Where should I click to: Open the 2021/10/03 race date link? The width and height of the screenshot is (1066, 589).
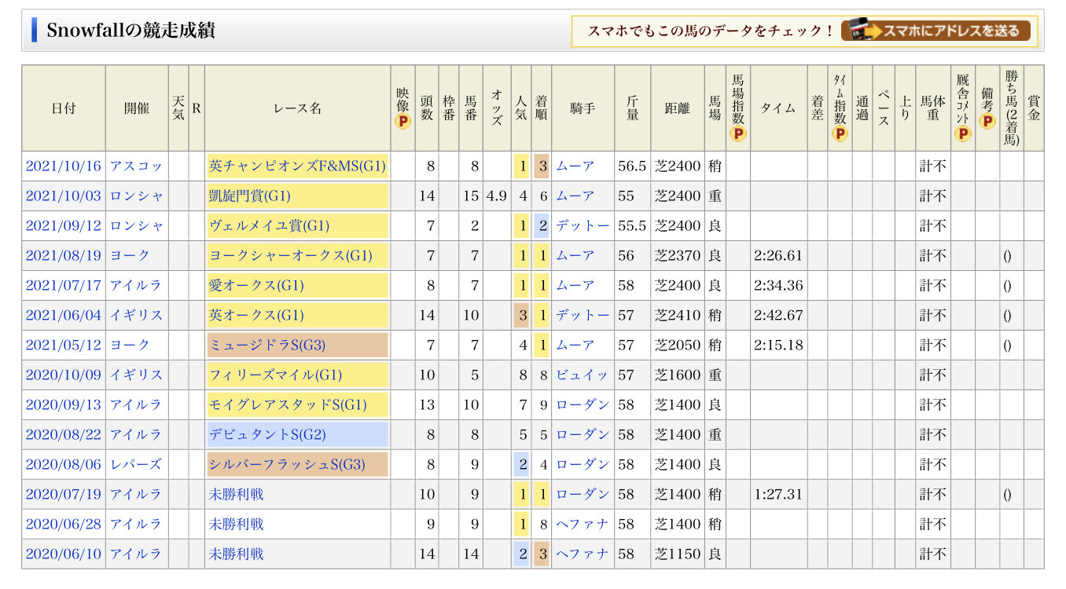64,196
